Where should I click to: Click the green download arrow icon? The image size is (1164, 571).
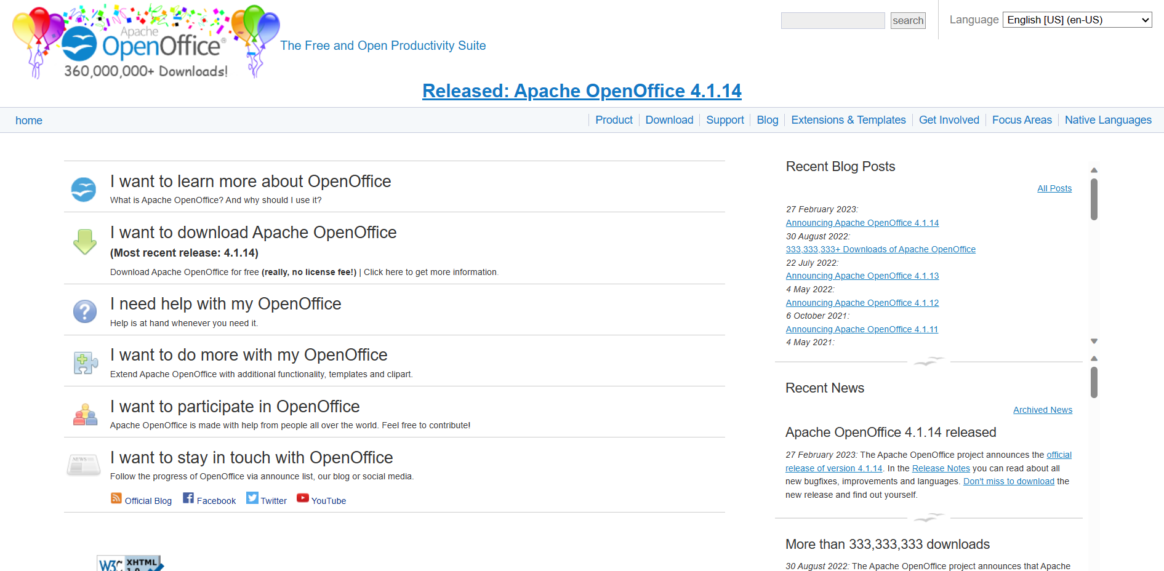pos(85,242)
